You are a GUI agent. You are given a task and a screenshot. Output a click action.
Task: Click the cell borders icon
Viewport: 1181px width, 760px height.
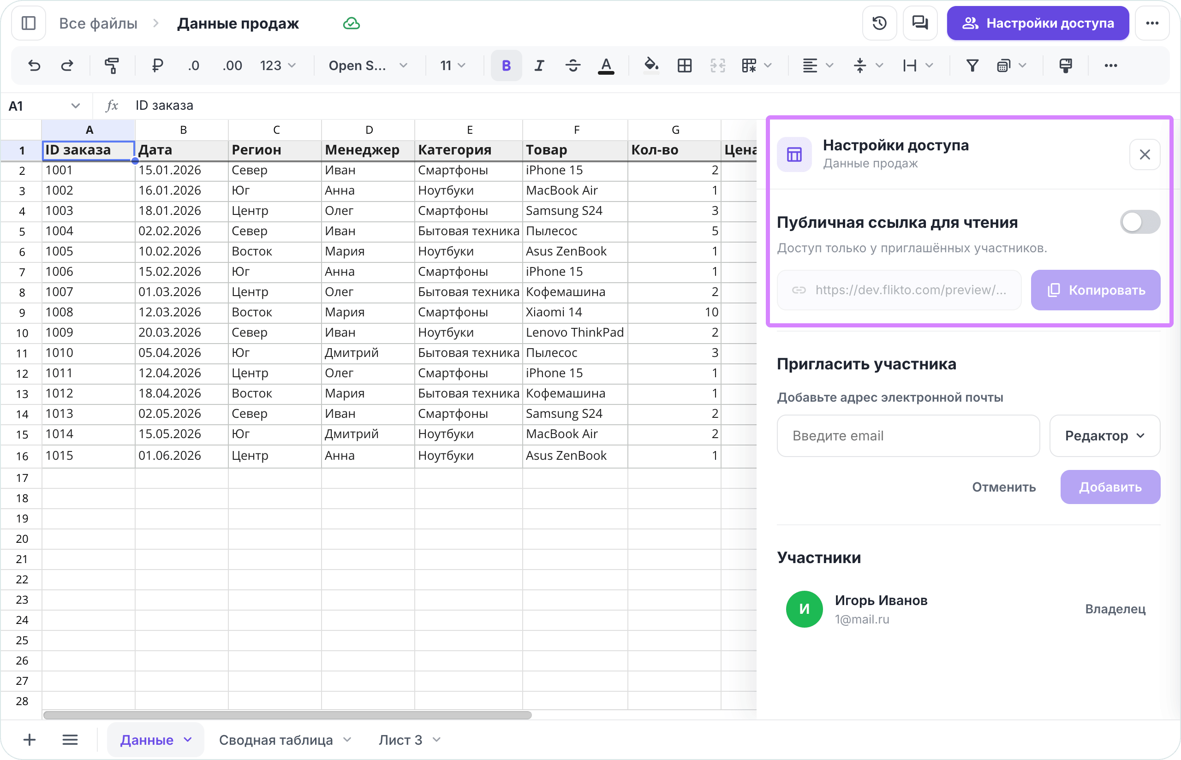[x=685, y=65]
